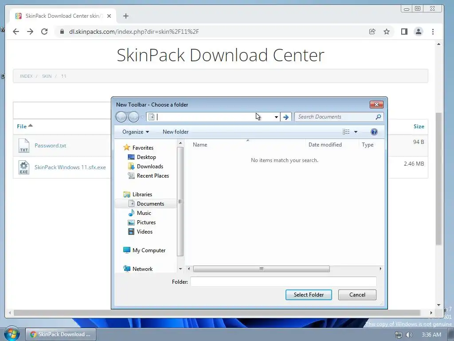Select Libraries in navigation pane
454x341 pixels.
[142, 194]
